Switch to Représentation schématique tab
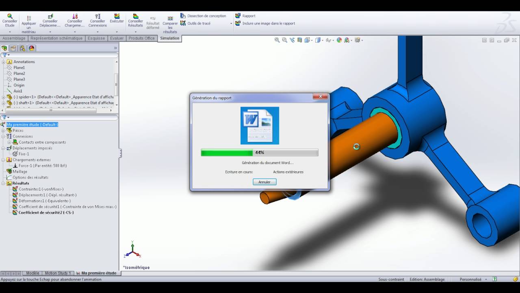The width and height of the screenshot is (520, 293). (x=56, y=38)
